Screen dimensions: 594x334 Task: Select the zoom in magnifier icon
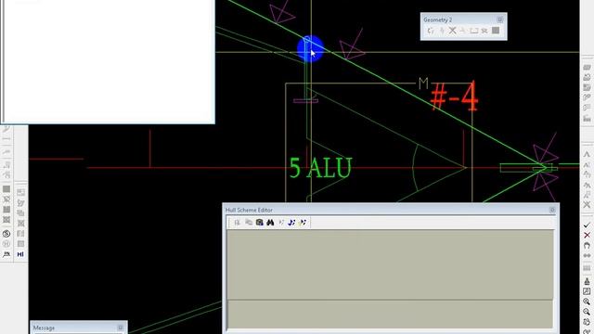coord(587,302)
